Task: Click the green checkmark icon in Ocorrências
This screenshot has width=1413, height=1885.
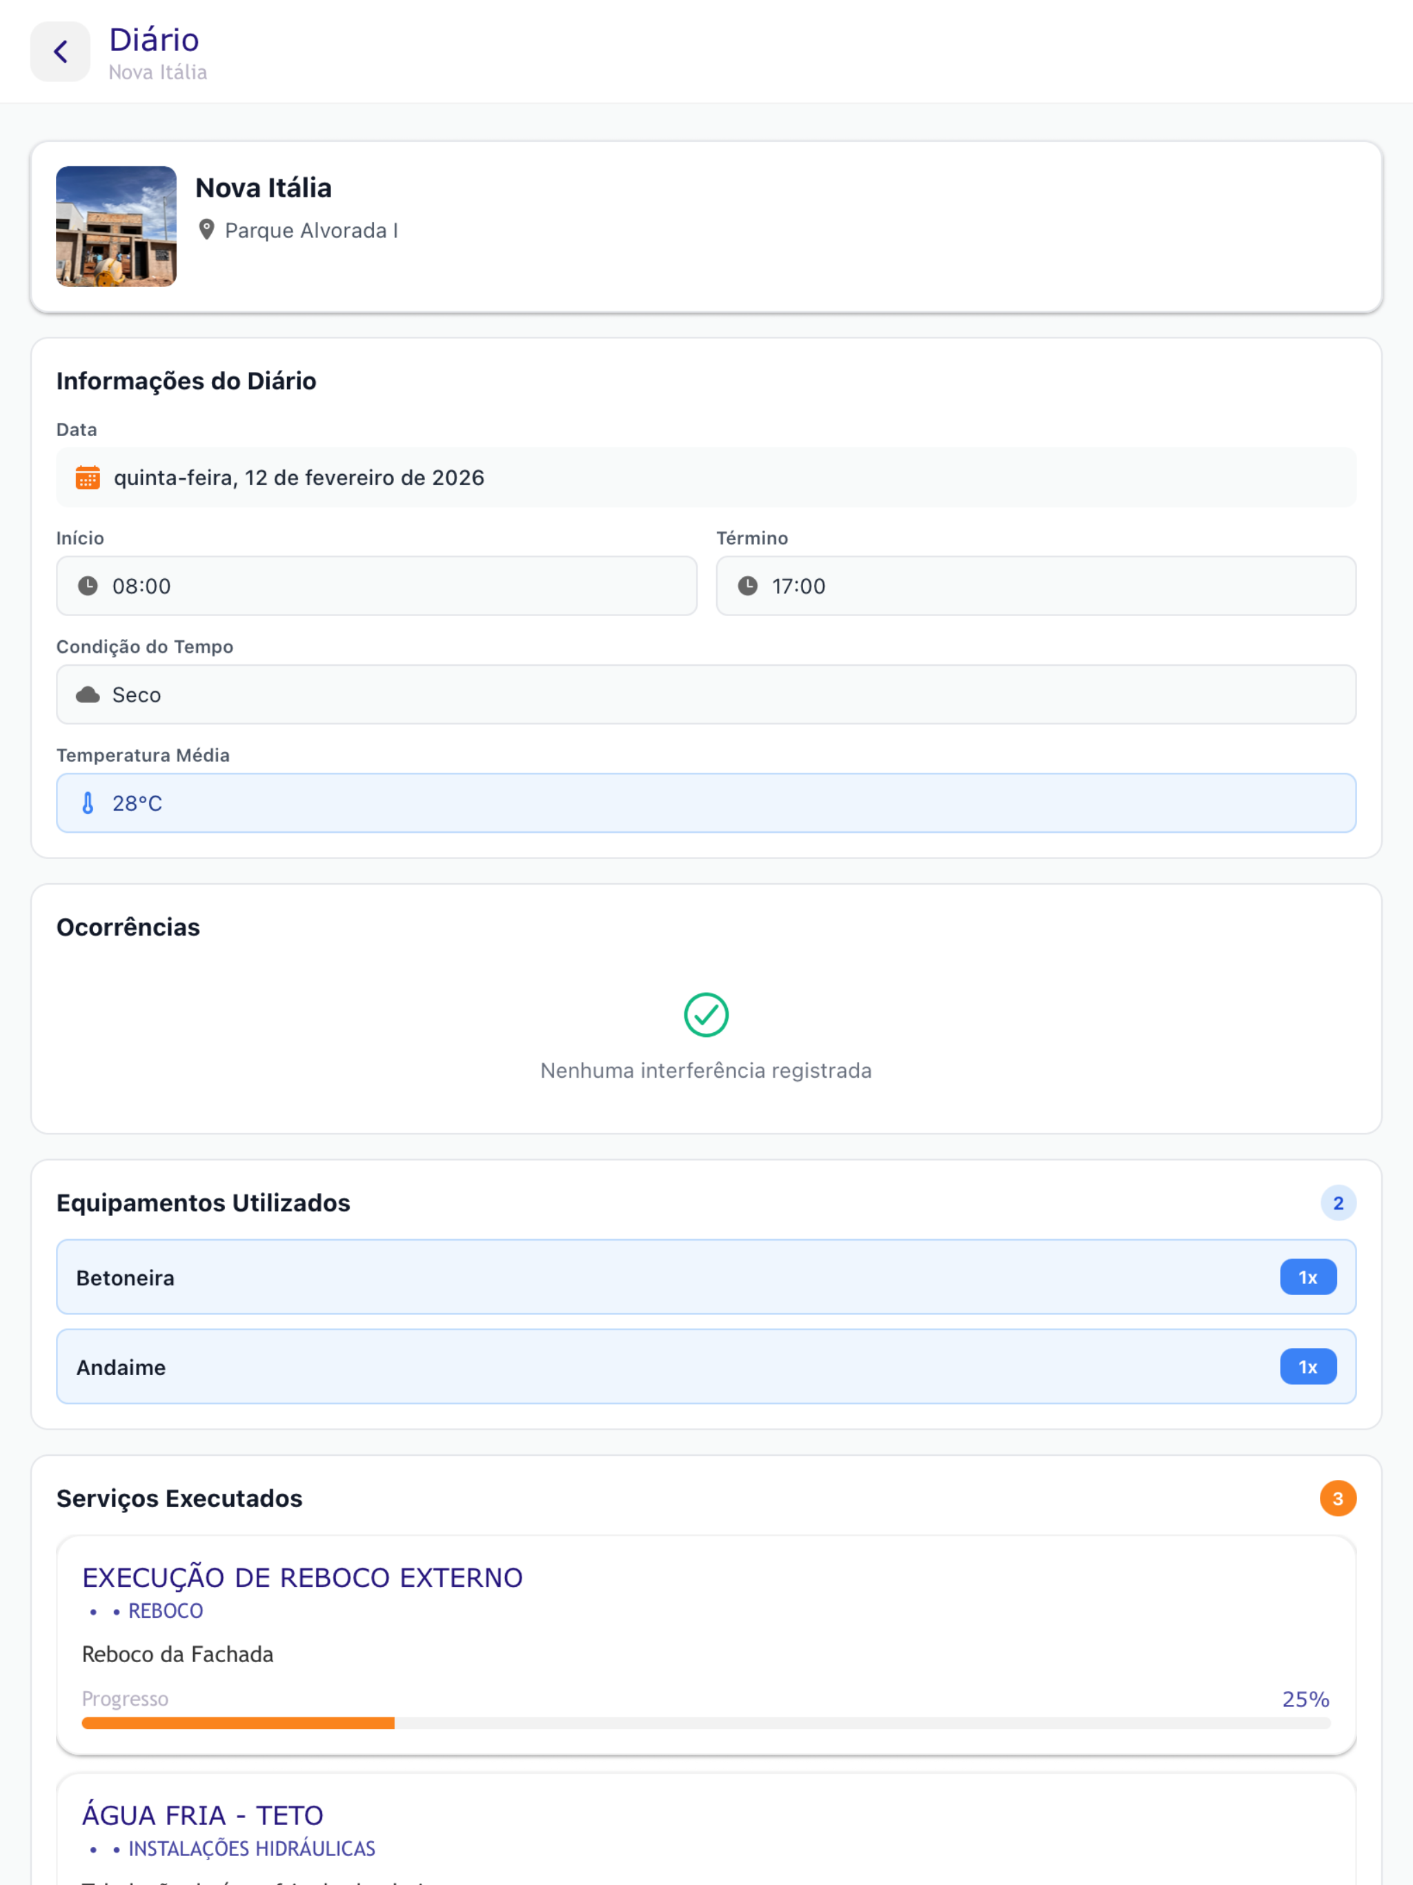Action: click(x=706, y=1015)
